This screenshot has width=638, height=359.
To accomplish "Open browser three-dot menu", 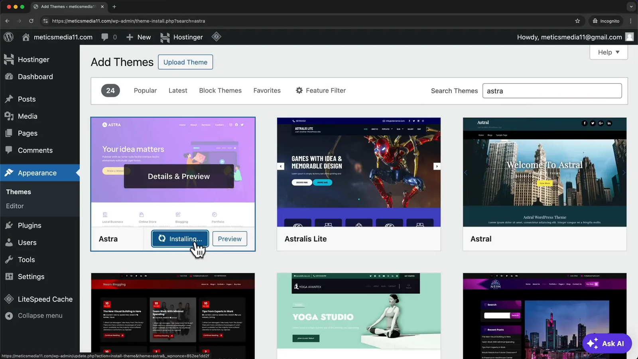I will [x=630, y=21].
